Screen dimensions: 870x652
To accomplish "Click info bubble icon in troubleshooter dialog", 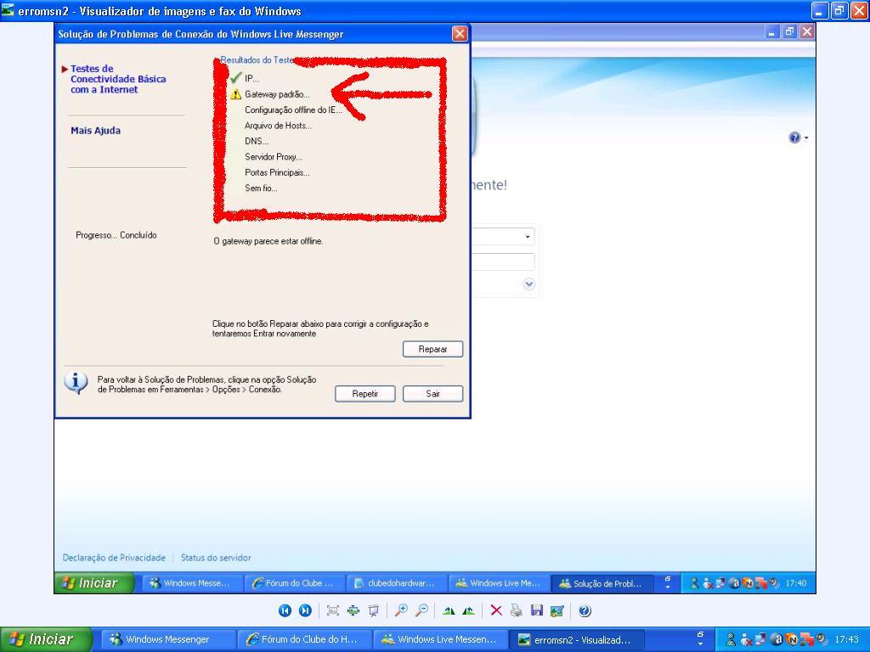I will [x=76, y=383].
